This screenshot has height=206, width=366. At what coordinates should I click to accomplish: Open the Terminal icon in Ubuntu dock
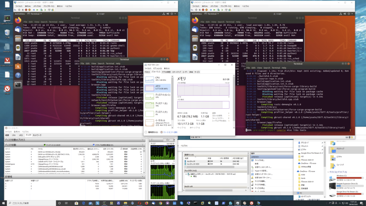[18, 85]
